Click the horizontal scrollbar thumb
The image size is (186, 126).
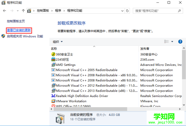pyautogui.click(x=90, y=109)
